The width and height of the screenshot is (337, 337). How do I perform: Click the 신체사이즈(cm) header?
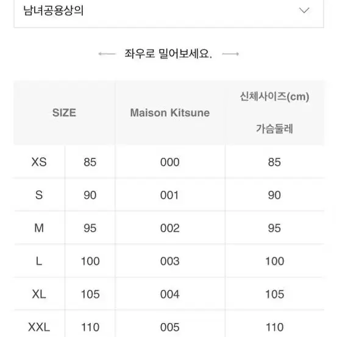tap(274, 96)
